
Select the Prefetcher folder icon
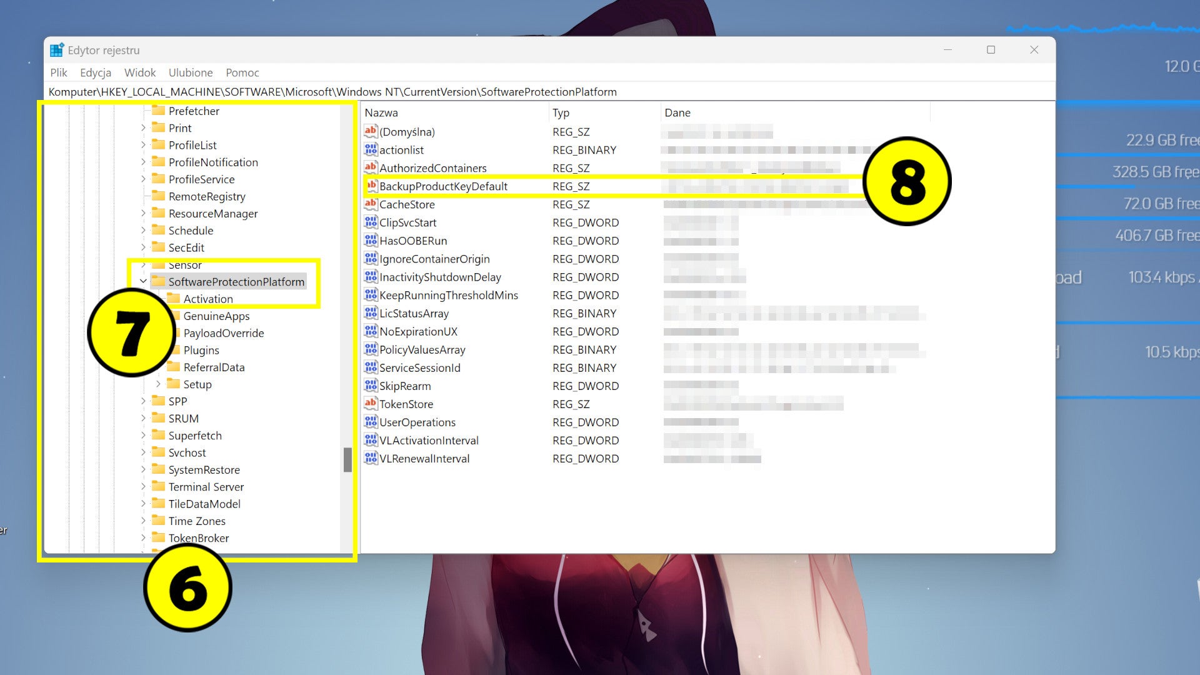(x=158, y=111)
